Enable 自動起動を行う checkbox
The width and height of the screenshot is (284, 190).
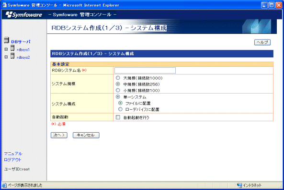(x=118, y=117)
